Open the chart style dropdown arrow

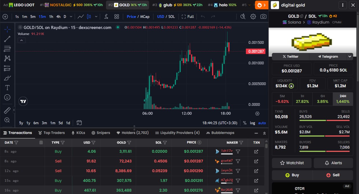[x=96, y=17]
